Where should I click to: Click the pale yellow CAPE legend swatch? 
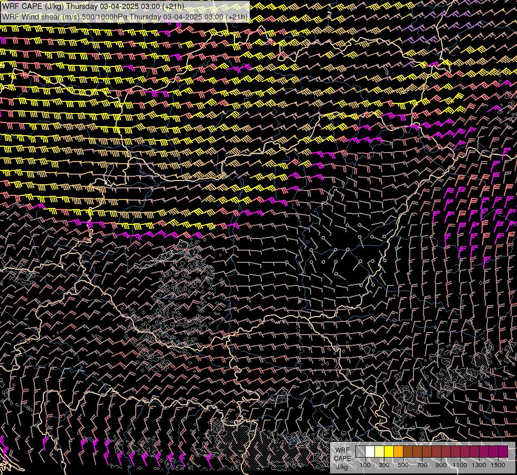pos(380,452)
